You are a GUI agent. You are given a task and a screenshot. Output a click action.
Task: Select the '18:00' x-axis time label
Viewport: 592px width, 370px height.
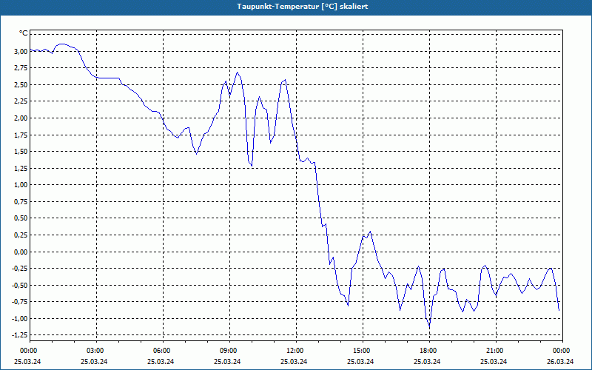(x=428, y=351)
